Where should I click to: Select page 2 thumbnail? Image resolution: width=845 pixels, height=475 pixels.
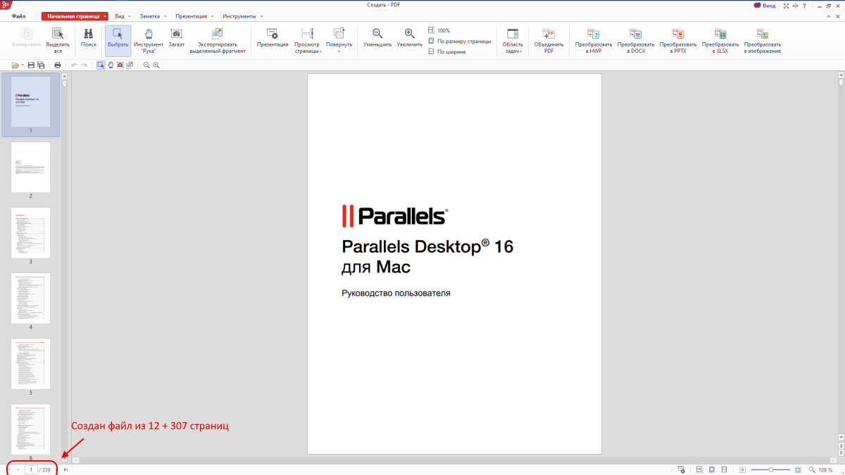click(30, 167)
